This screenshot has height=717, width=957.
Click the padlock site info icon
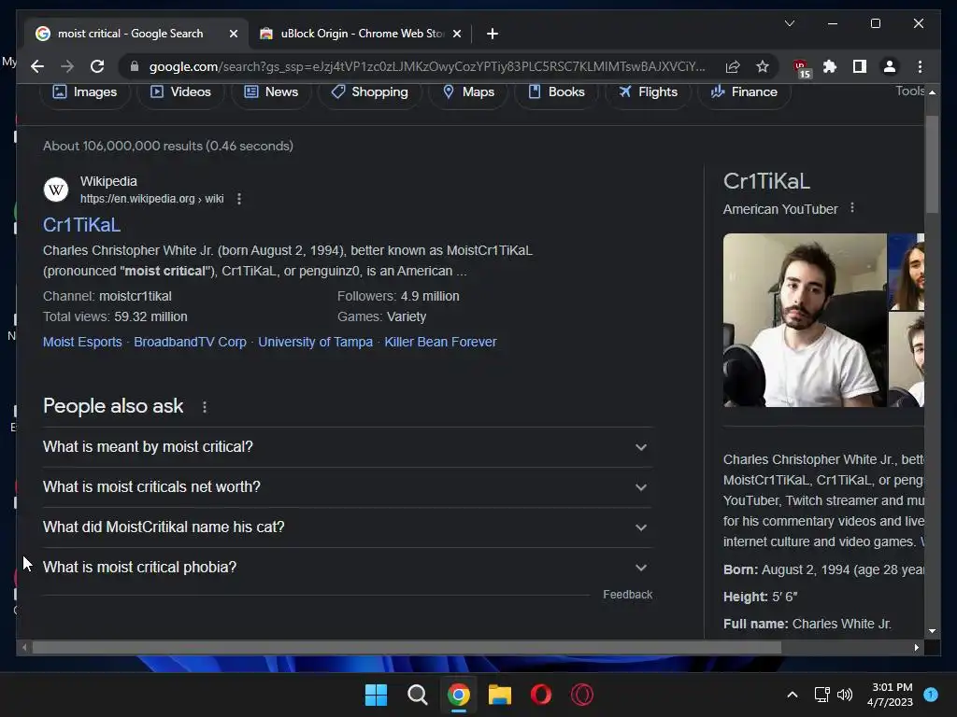(x=135, y=66)
